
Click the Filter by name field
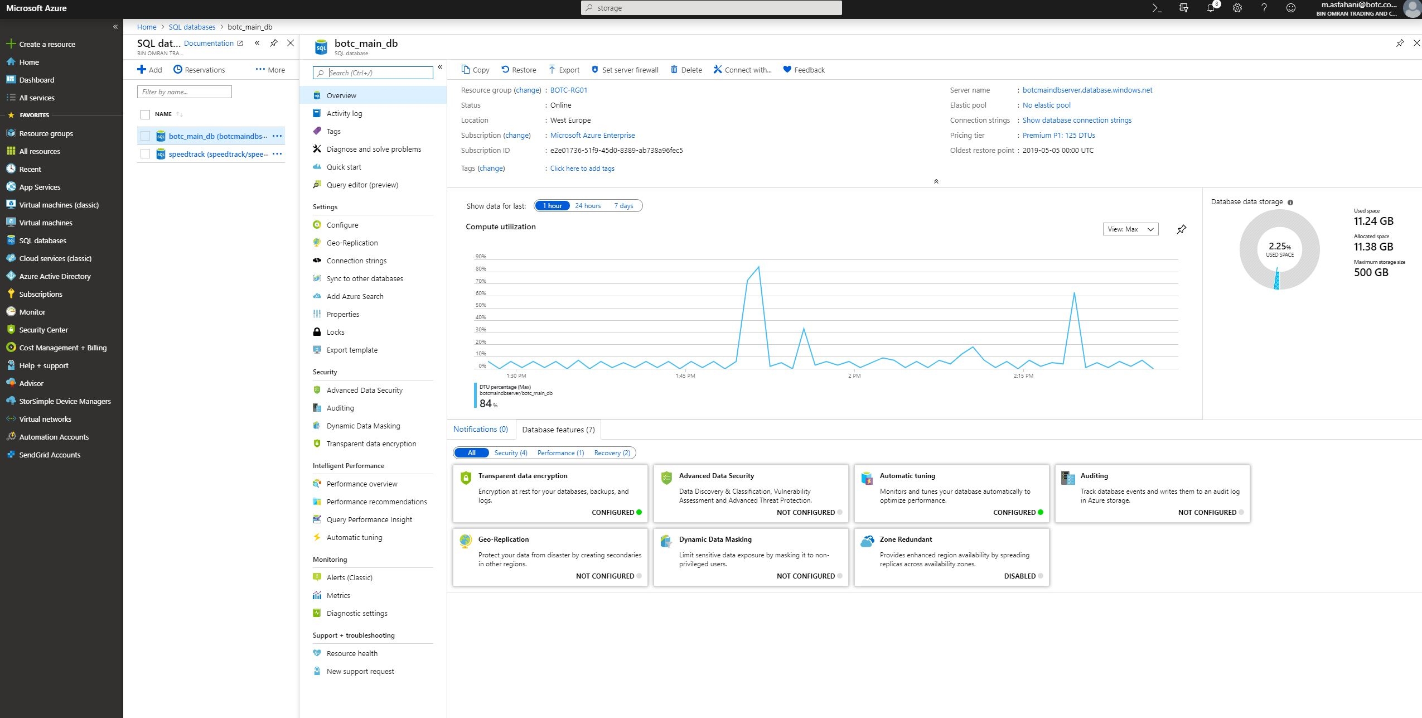[184, 92]
